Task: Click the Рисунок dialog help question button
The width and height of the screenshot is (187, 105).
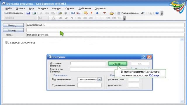Action: 143,57
